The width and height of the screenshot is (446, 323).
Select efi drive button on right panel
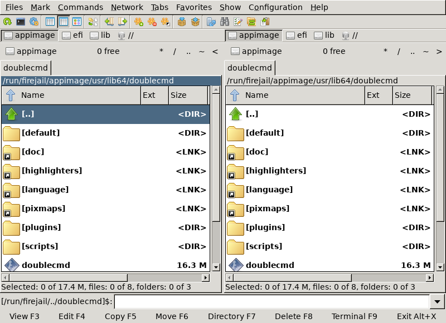(x=297, y=36)
